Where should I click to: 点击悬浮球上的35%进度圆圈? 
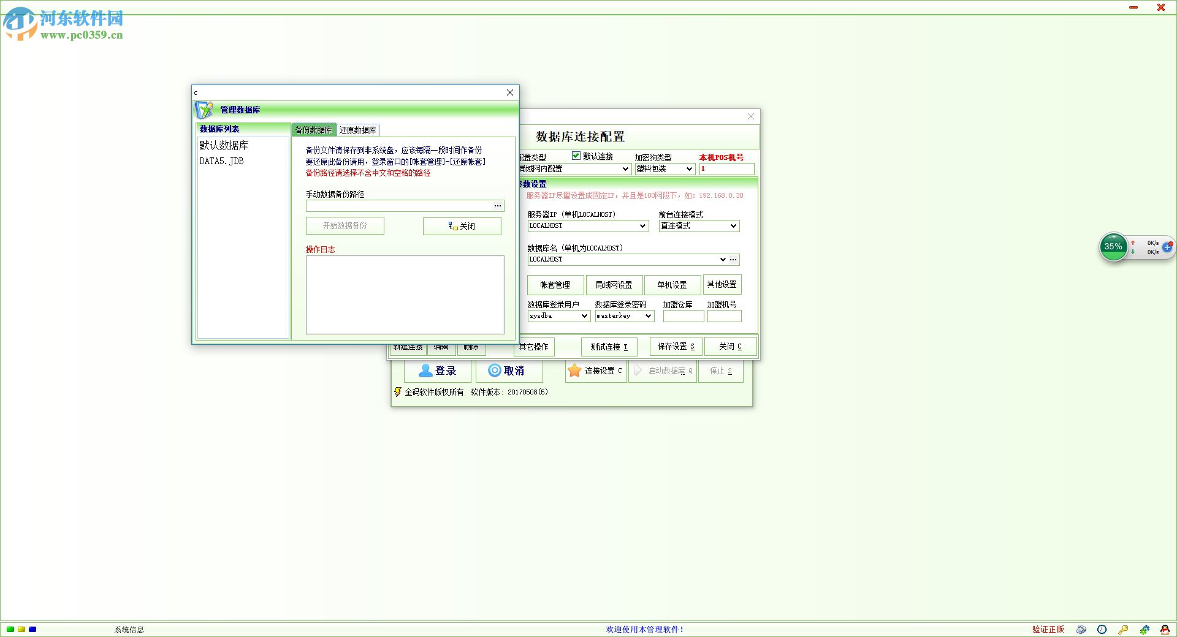point(1113,247)
